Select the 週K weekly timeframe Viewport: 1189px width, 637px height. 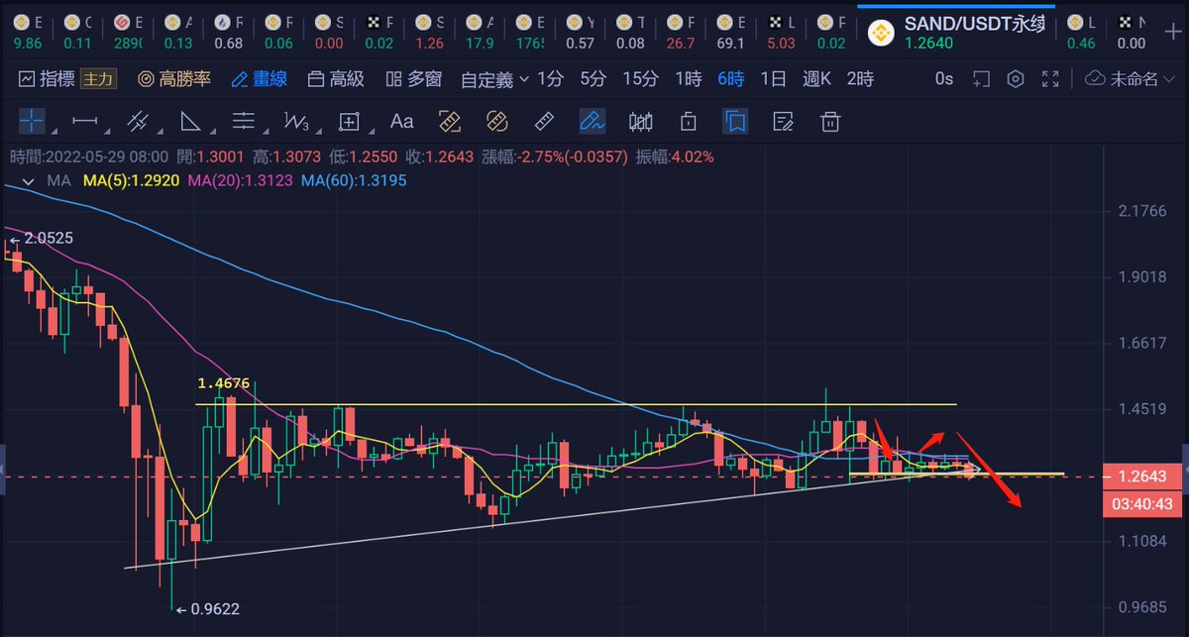[817, 78]
